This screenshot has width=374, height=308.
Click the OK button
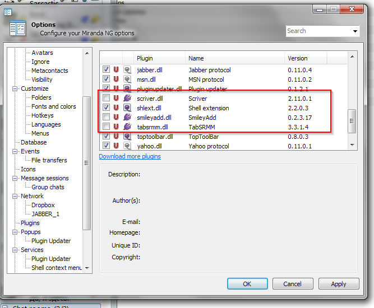[x=247, y=284]
